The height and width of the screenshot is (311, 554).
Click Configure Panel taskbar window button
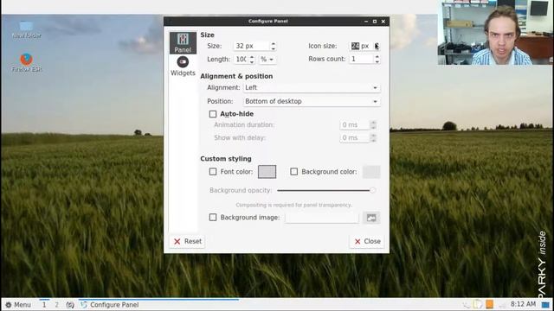coord(158,305)
